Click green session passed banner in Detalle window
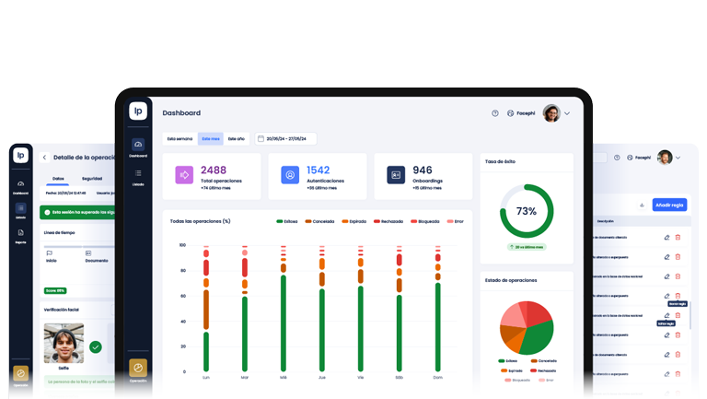 (x=77, y=212)
